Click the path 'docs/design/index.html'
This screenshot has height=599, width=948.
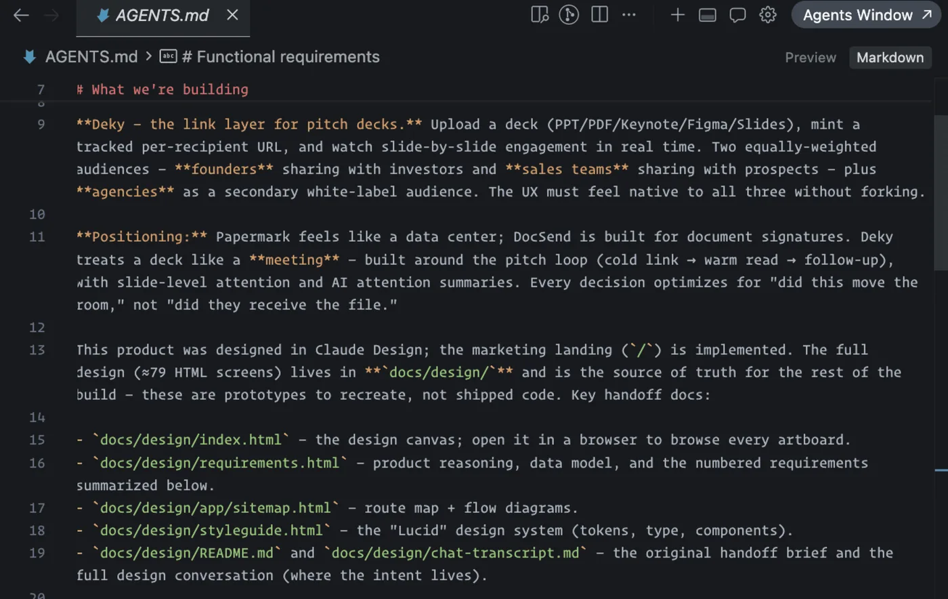191,440
